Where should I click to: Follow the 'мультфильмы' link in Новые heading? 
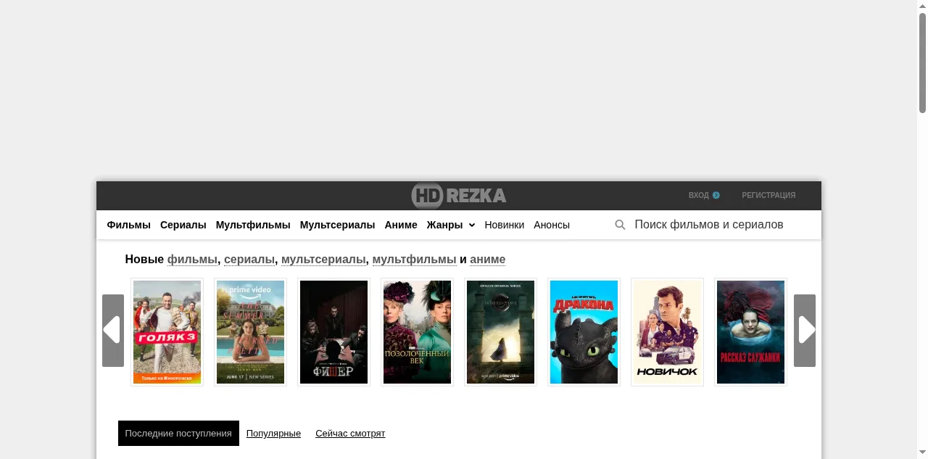[415, 260]
